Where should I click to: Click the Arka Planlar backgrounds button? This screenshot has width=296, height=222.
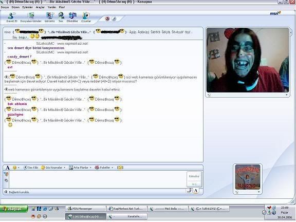79,168
